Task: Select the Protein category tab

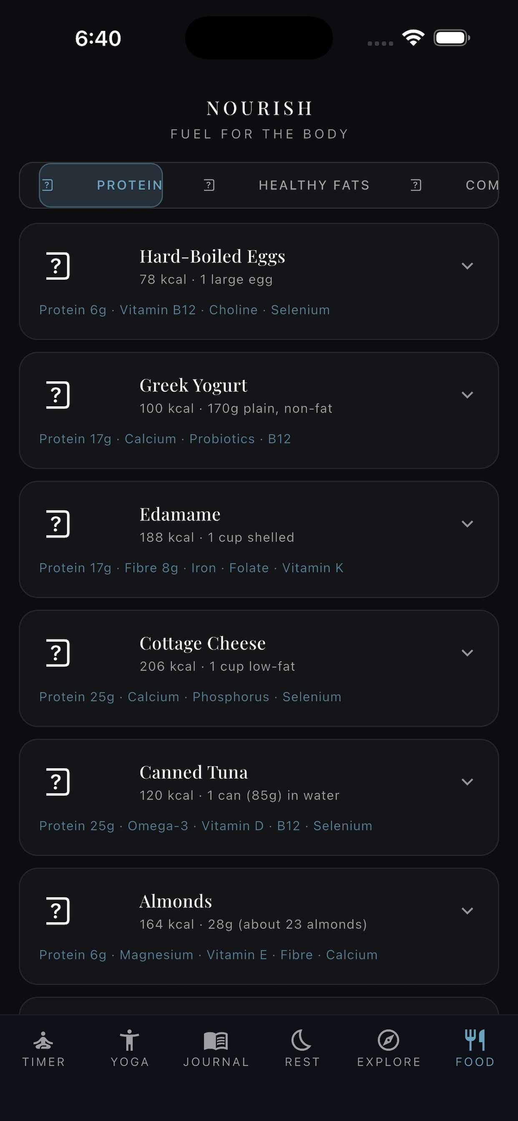Action: (x=101, y=186)
